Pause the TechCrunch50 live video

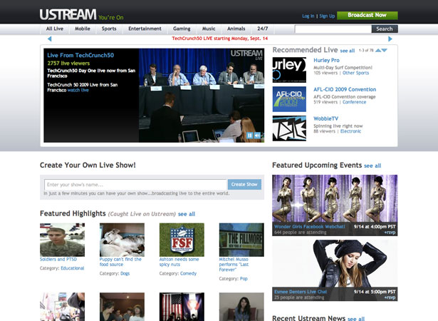[x=250, y=136]
